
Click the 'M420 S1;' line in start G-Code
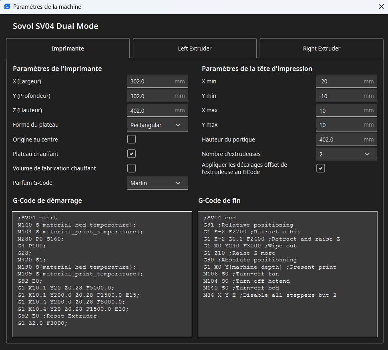(x=32, y=260)
